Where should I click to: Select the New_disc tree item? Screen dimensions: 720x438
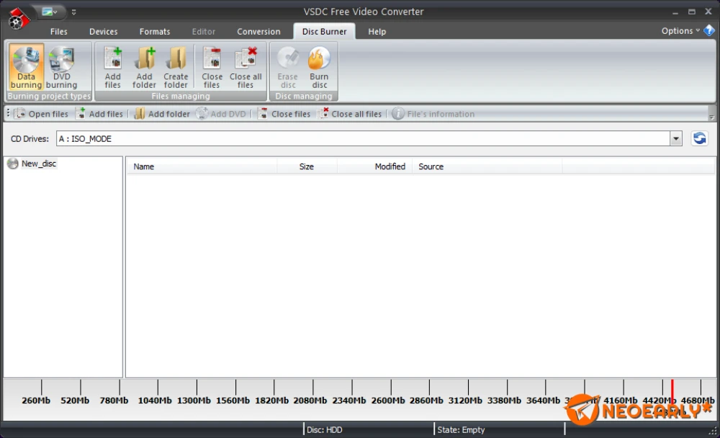pos(32,164)
